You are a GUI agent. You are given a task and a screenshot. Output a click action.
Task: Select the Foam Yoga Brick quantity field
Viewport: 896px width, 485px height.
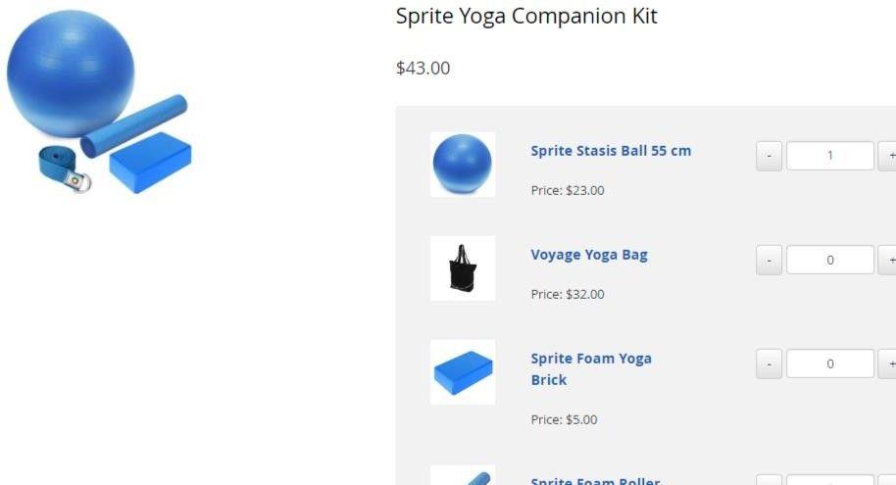pos(829,364)
